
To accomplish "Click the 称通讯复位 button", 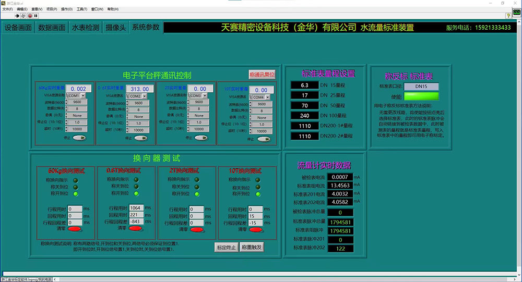I will [262, 75].
